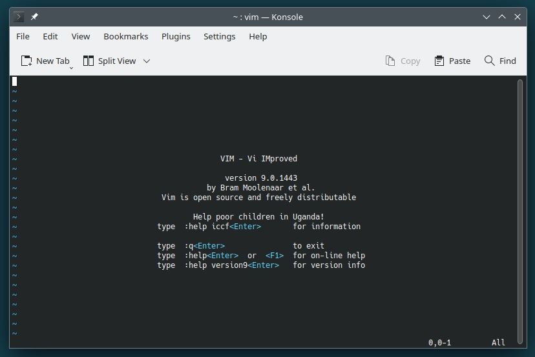This screenshot has width=535, height=357.
Task: Toggle the pin window icon
Action: pos(34,17)
